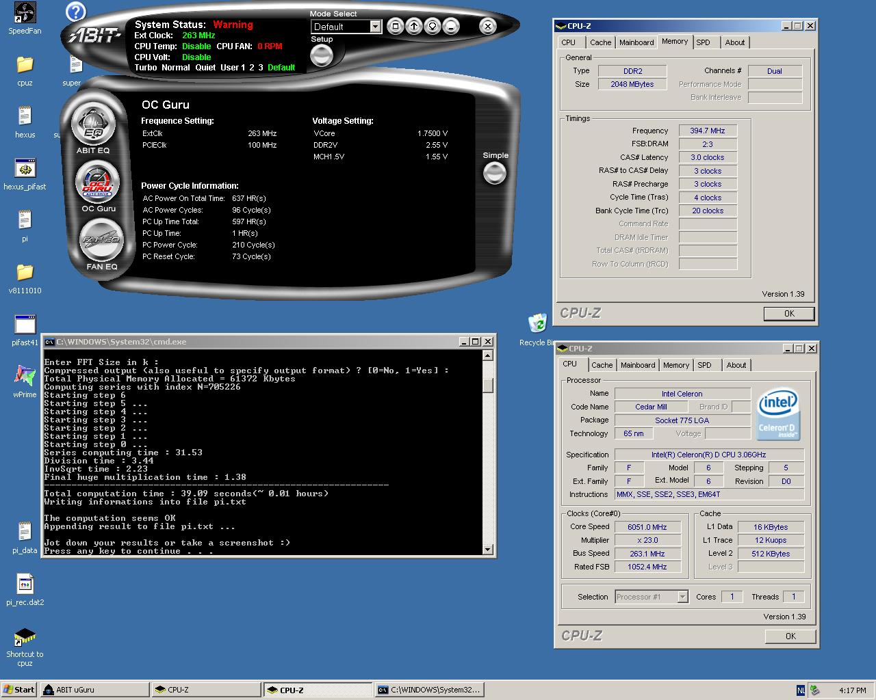Viewport: 876px width, 700px height.
Task: Open SPD tab in CPU-Z processor window
Action: tap(705, 365)
